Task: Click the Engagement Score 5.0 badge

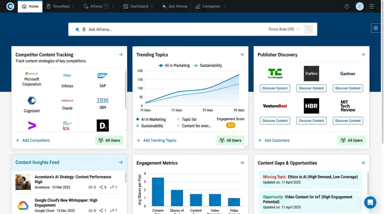Action: pyautogui.click(x=230, y=125)
